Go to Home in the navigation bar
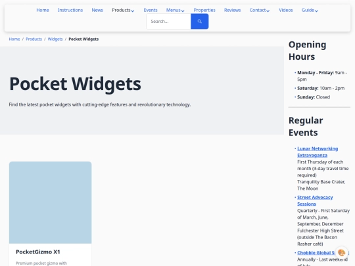This screenshot has height=266, width=355. [x=43, y=10]
